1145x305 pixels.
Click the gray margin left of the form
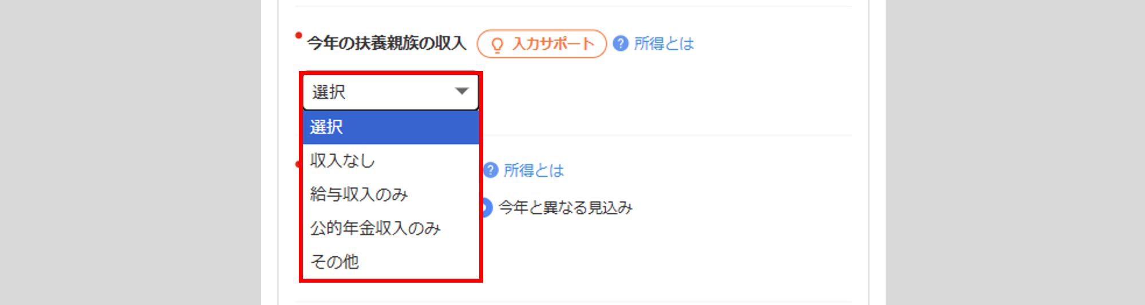click(x=131, y=152)
